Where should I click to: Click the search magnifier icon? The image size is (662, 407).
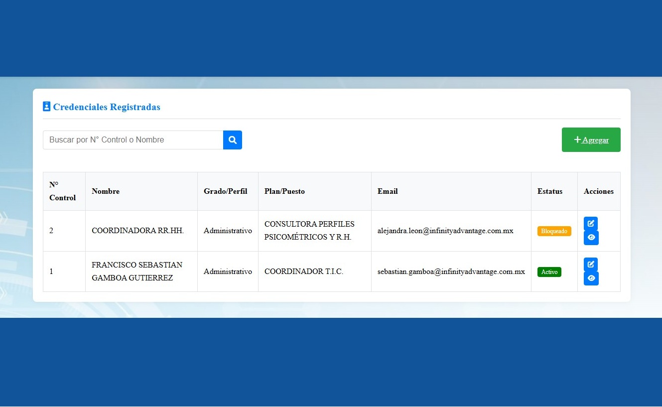pos(232,140)
